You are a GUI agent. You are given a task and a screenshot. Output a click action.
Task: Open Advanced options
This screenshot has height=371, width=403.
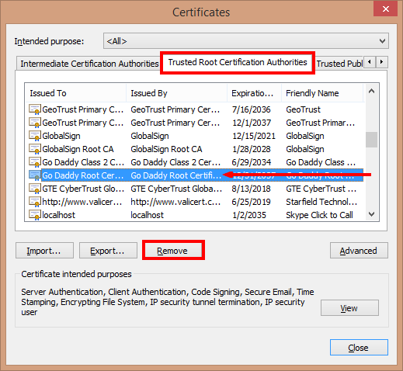pyautogui.click(x=359, y=251)
